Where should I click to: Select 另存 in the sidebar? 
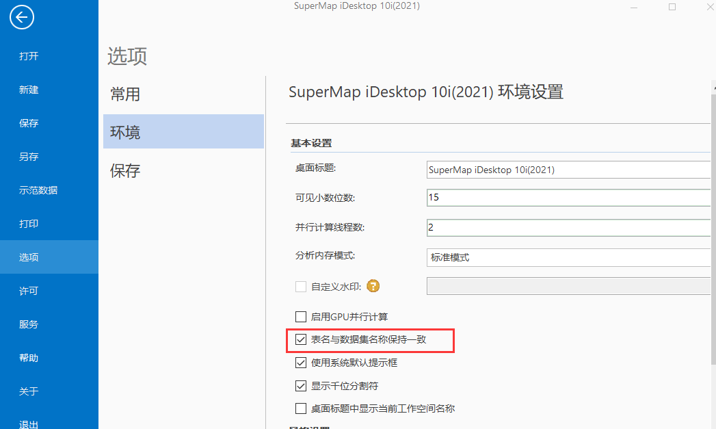pyautogui.click(x=29, y=157)
